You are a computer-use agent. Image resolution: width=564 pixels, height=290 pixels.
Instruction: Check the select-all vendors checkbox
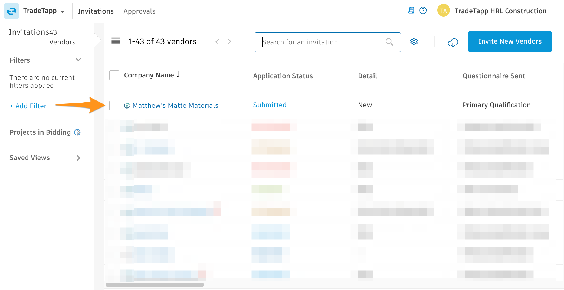point(114,75)
